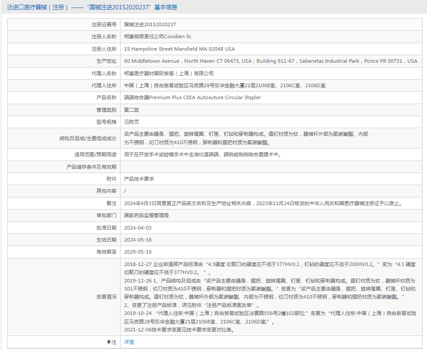427x351 pixels.
Task: Click the 产品储存条件及有效期 label
Action: pyautogui.click(x=91, y=167)
